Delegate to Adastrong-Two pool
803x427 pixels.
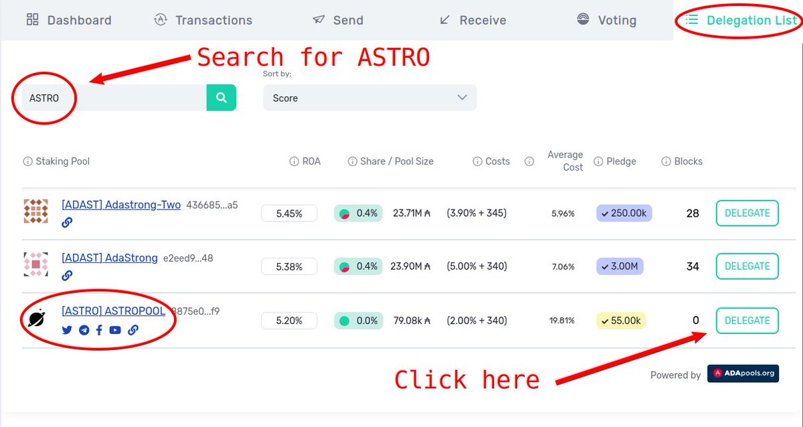point(747,213)
